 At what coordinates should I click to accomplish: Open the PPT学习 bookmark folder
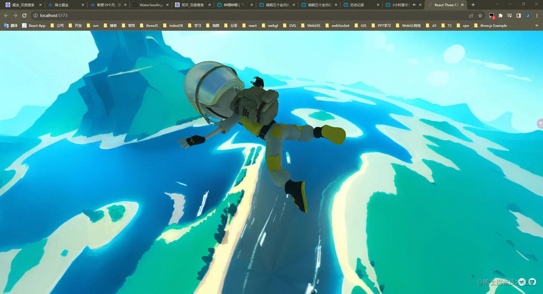[381, 25]
